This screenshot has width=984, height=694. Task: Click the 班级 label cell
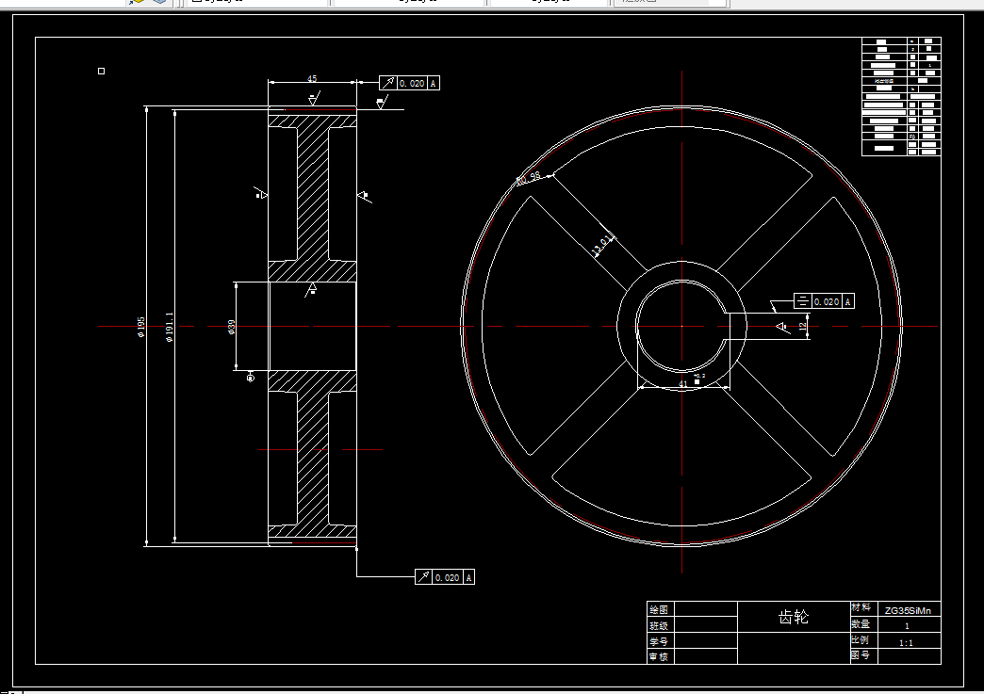pos(659,625)
